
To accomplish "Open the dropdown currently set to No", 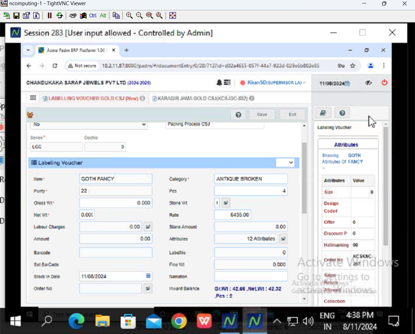I will coord(89,124).
